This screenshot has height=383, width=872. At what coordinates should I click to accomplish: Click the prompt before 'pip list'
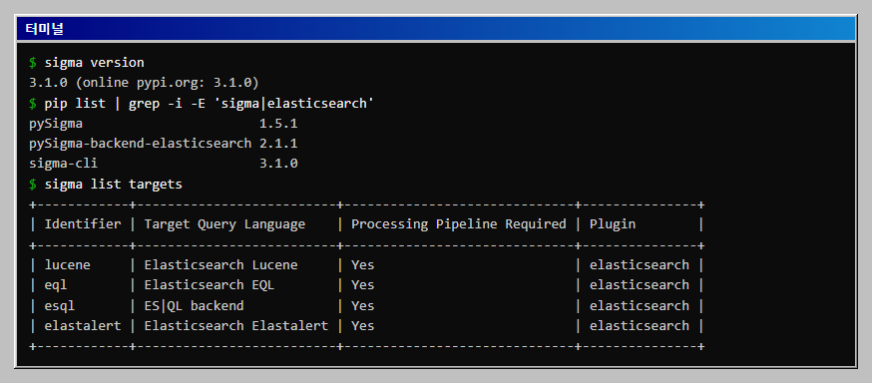(33, 104)
